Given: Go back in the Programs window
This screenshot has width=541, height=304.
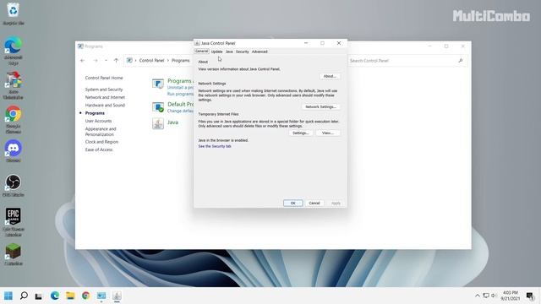Looking at the screenshot, I should point(83,60).
